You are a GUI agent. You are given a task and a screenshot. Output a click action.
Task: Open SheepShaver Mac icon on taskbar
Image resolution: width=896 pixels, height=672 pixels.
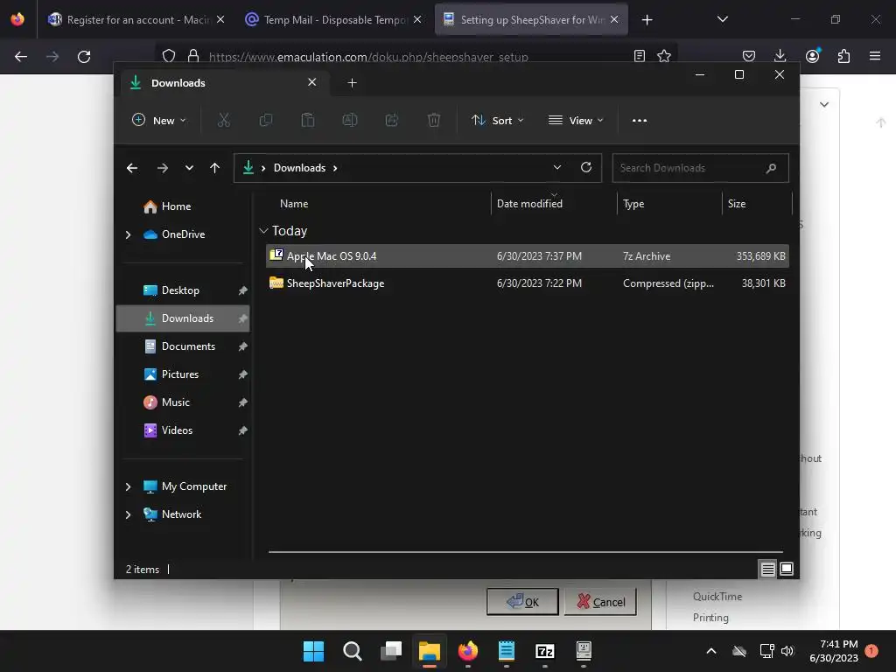[584, 651]
